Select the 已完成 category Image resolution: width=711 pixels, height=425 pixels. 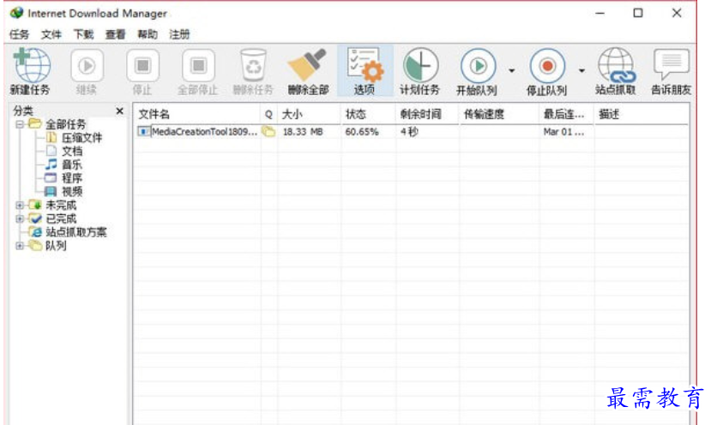61,218
